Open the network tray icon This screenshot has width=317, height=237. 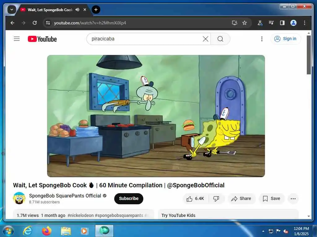click(271, 231)
